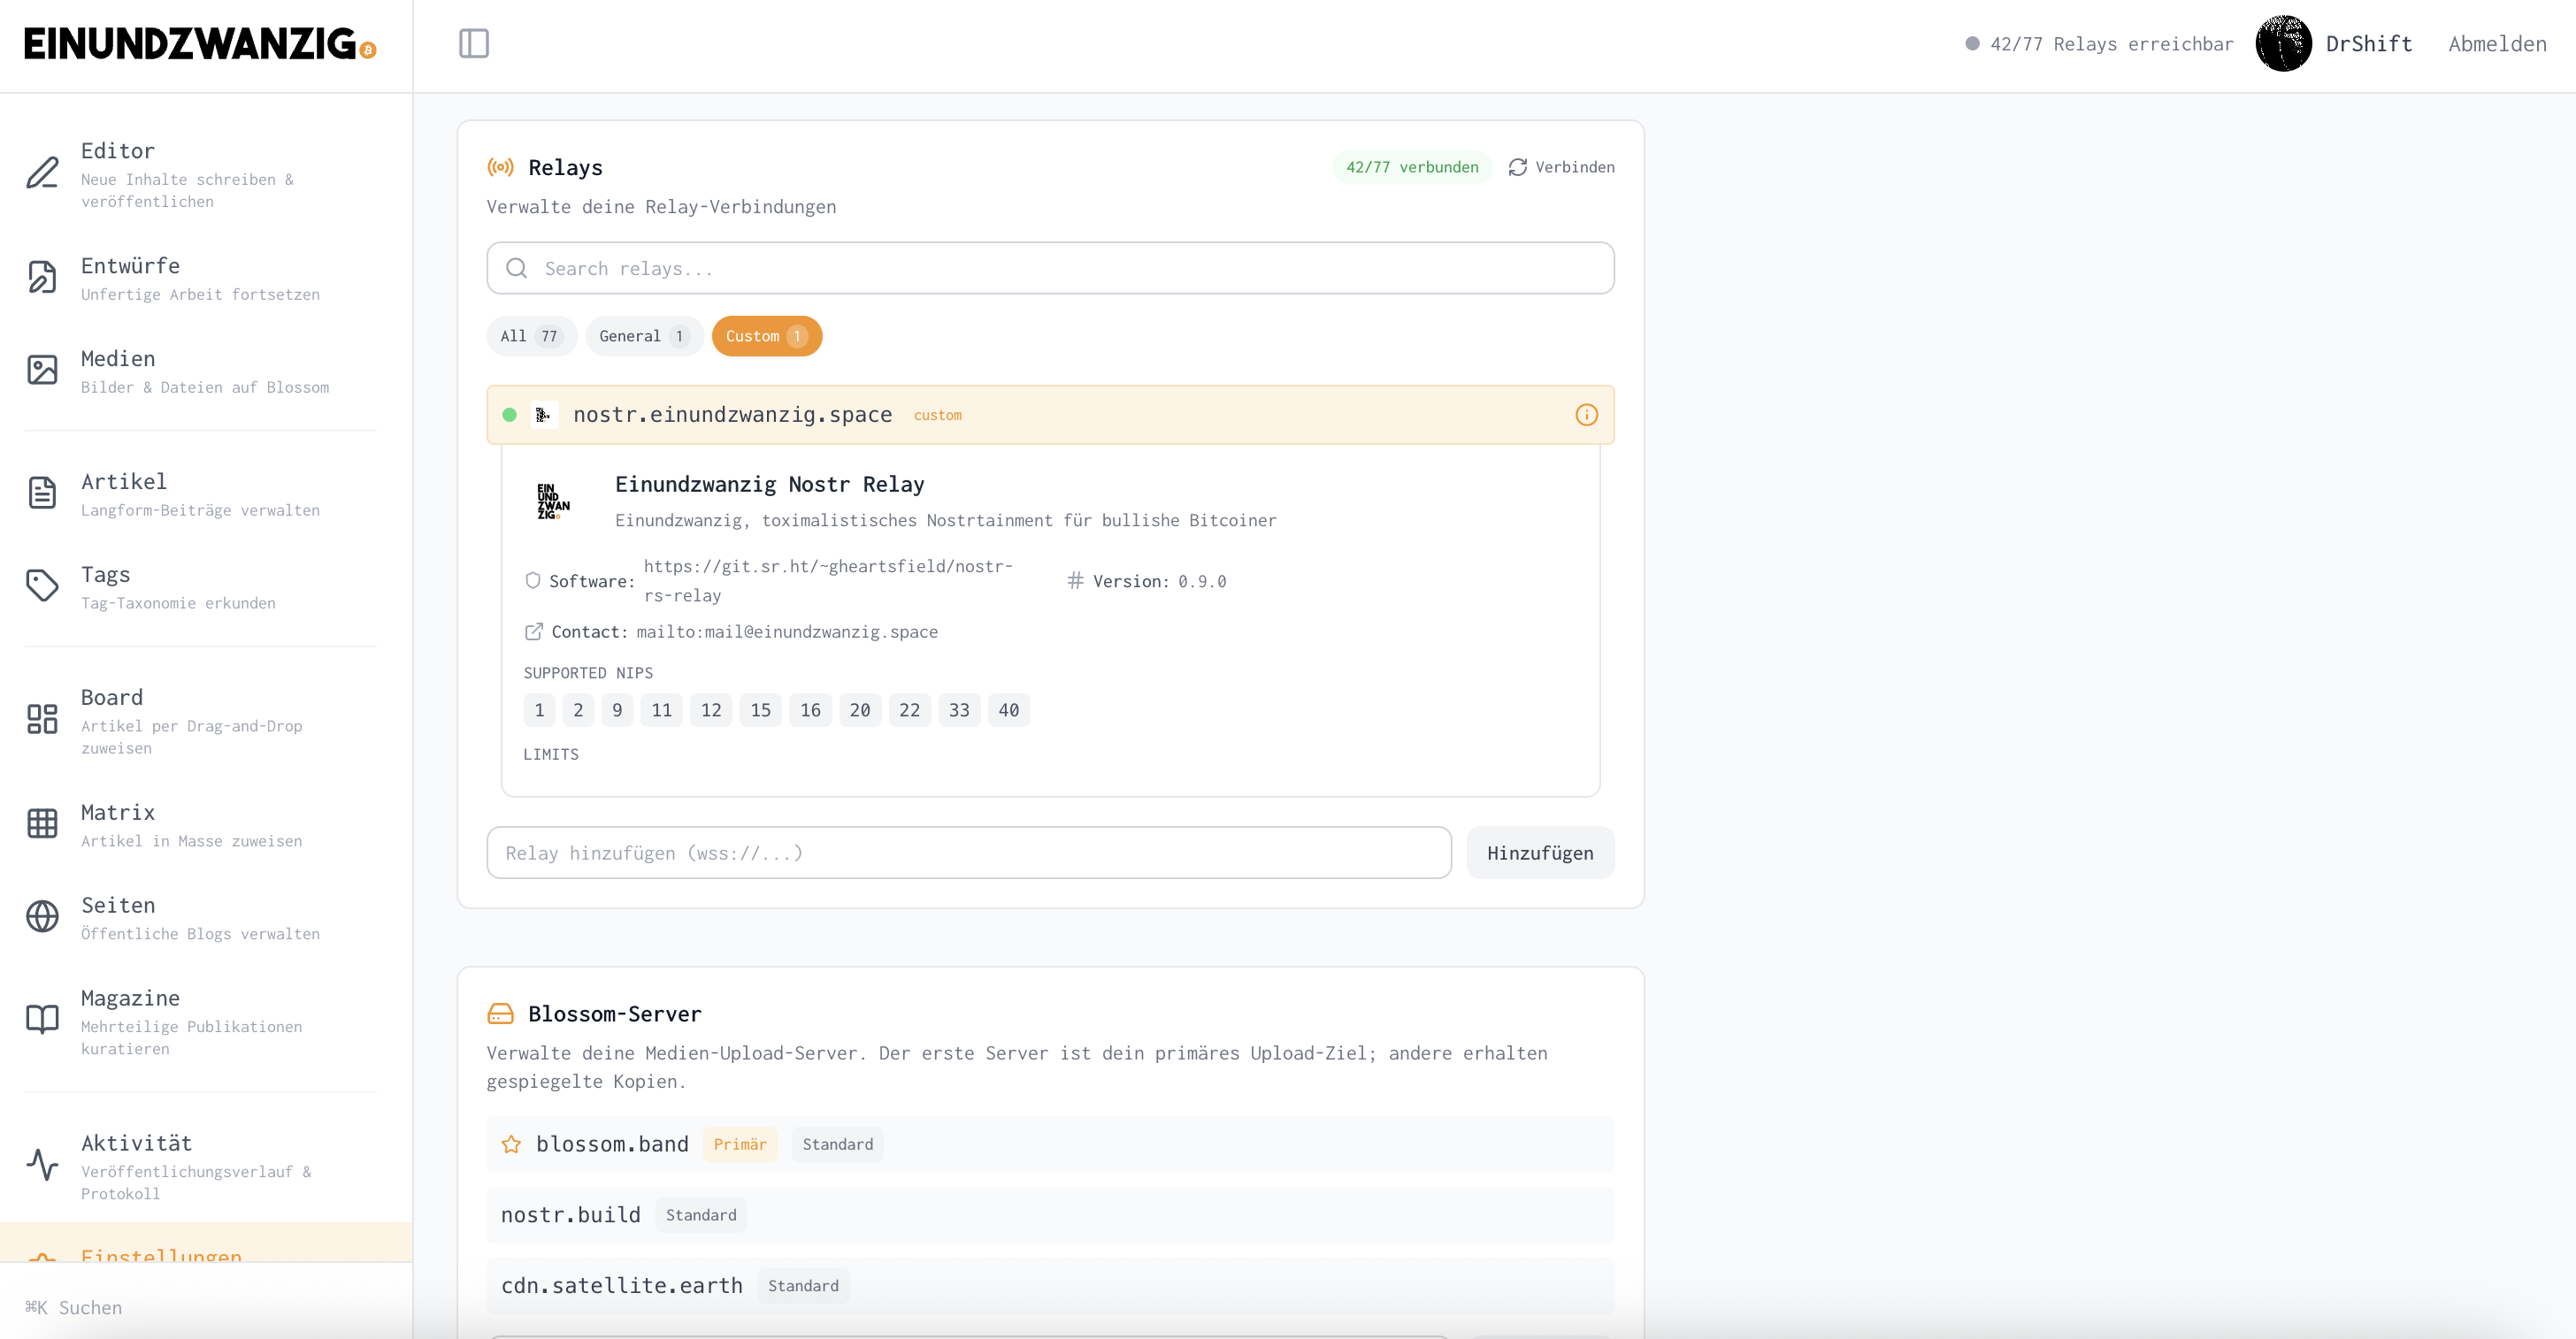Screen dimensions: 2576x1339
Task: Click NIP badge 1
Action: [539, 710]
